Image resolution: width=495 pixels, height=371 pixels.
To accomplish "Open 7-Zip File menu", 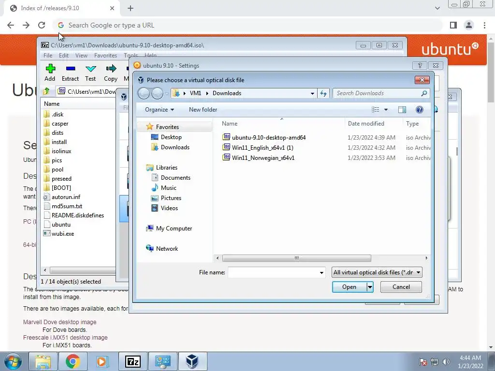I will coord(48,56).
